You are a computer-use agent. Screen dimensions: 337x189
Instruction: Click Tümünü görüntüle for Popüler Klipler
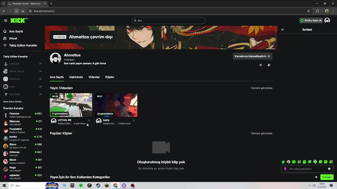point(261,133)
